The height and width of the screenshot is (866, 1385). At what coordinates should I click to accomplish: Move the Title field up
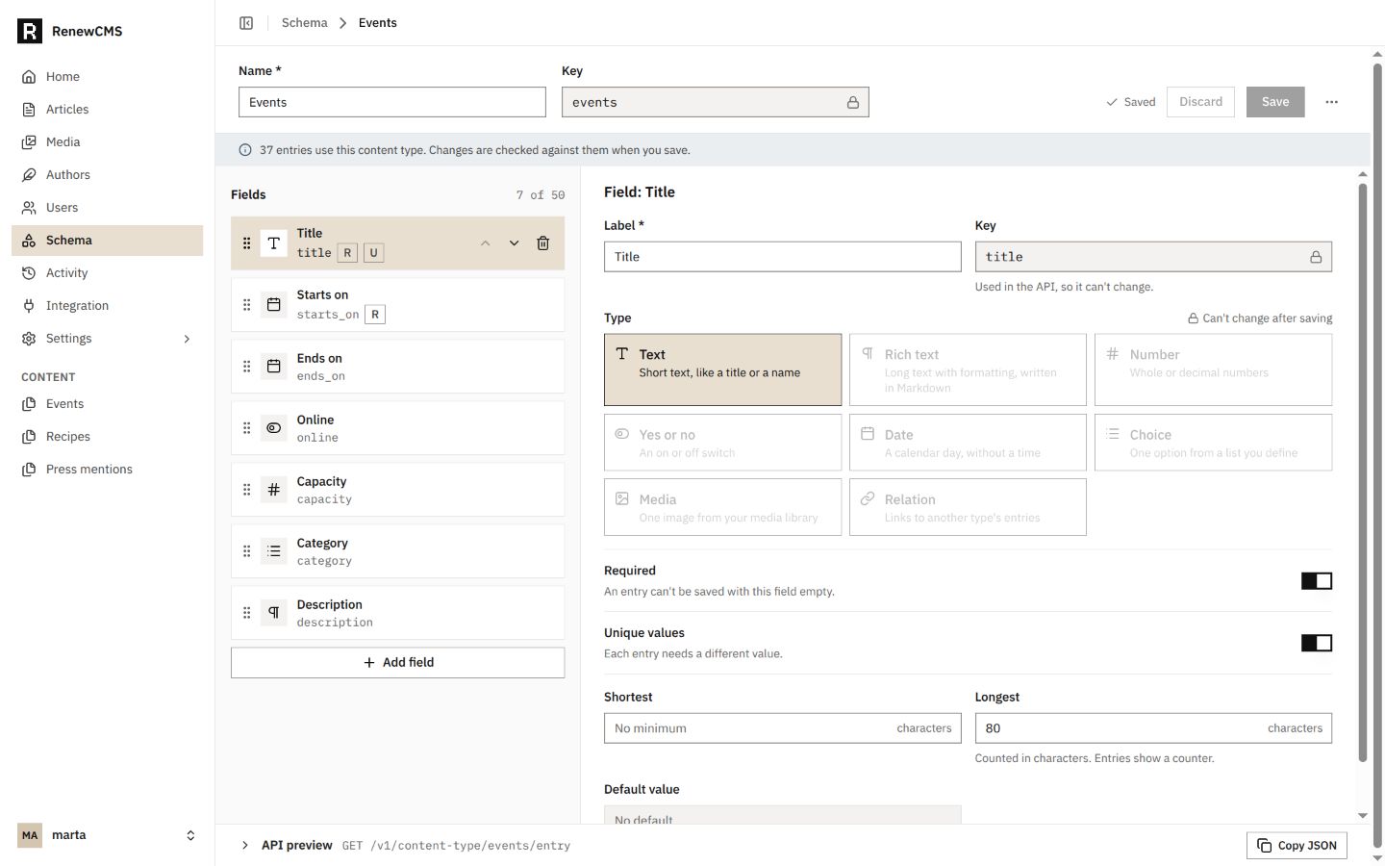point(486,243)
